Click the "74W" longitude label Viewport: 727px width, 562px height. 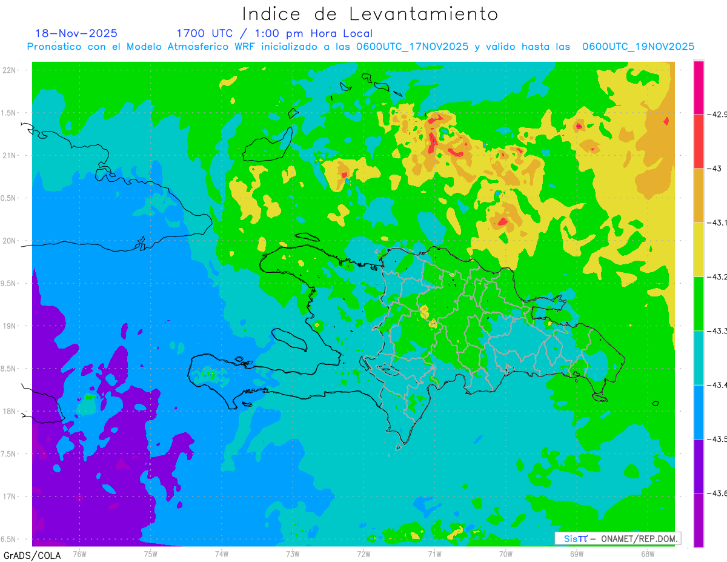221,554
